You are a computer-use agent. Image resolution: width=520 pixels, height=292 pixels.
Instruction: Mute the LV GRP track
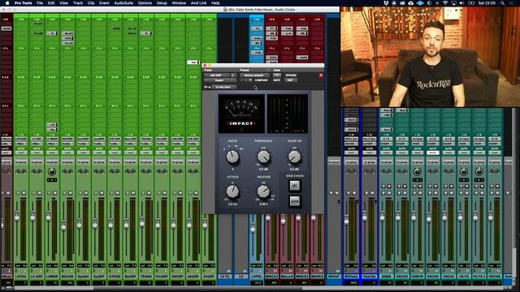(39, 193)
